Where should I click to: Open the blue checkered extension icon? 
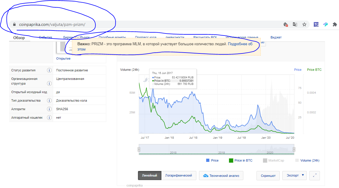pos(316,24)
